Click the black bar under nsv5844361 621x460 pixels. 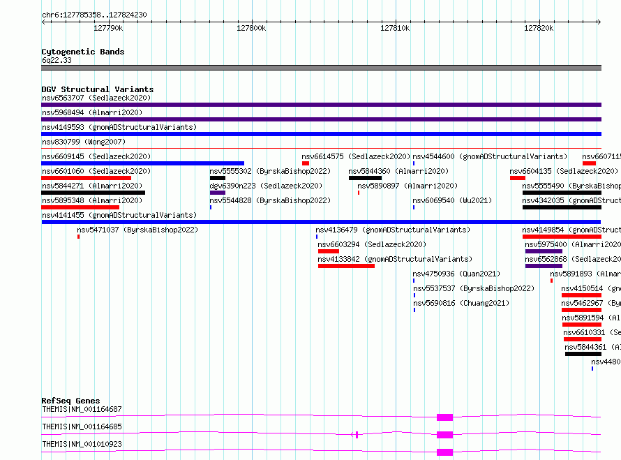[583, 354]
